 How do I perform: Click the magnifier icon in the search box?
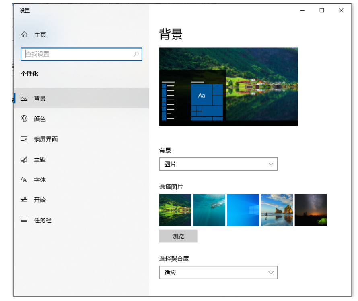click(x=136, y=54)
